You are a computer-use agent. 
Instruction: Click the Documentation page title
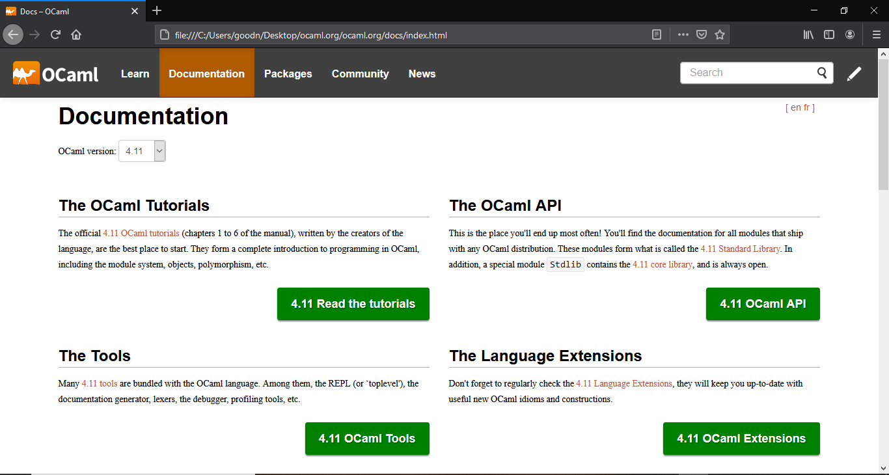[143, 116]
